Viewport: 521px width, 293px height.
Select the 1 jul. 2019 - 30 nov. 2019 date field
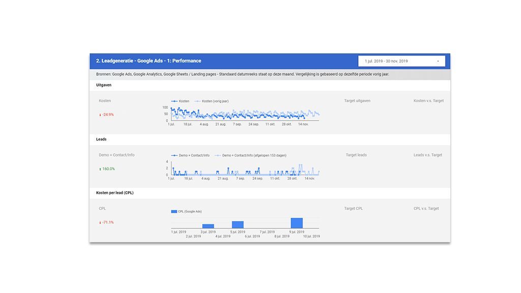[x=401, y=61]
